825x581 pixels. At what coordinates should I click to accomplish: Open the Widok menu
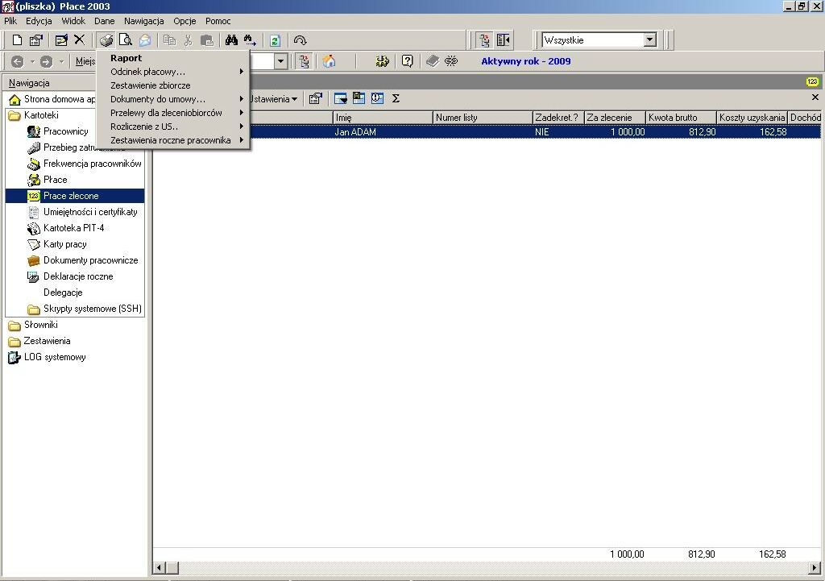tap(73, 21)
